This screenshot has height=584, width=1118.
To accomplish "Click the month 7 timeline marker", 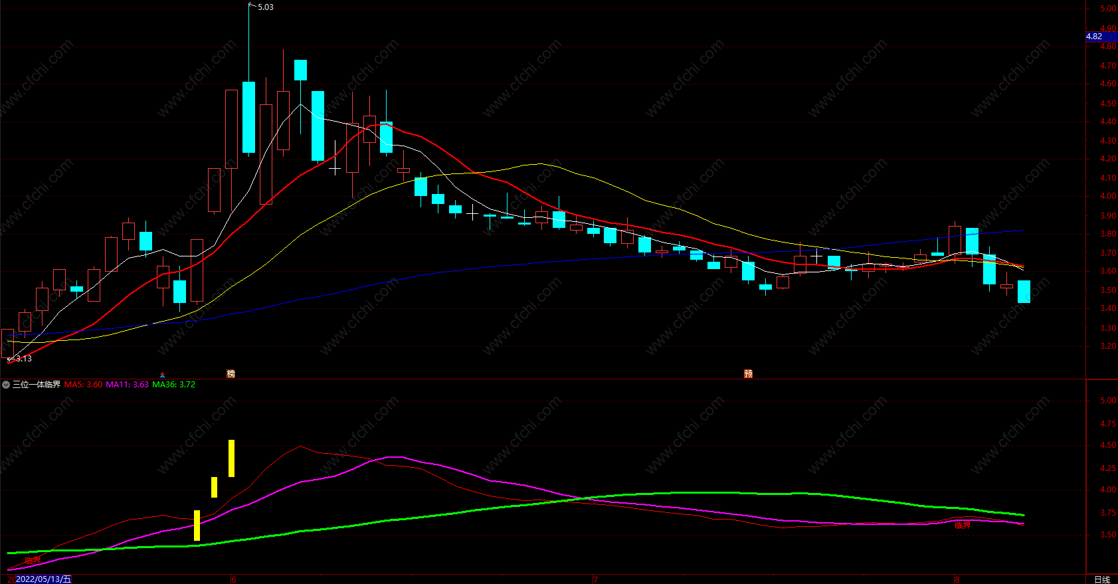I will click(595, 579).
